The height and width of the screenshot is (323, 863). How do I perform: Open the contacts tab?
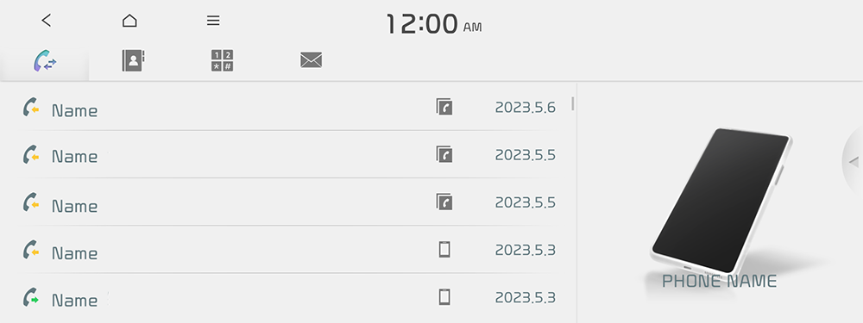133,60
